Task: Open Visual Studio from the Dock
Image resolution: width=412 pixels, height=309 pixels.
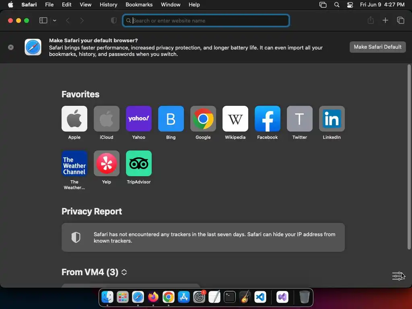Action: click(x=282, y=297)
